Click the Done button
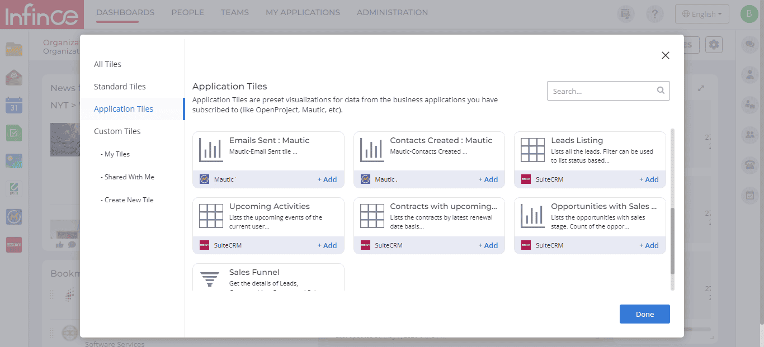The width and height of the screenshot is (764, 347). (x=644, y=313)
